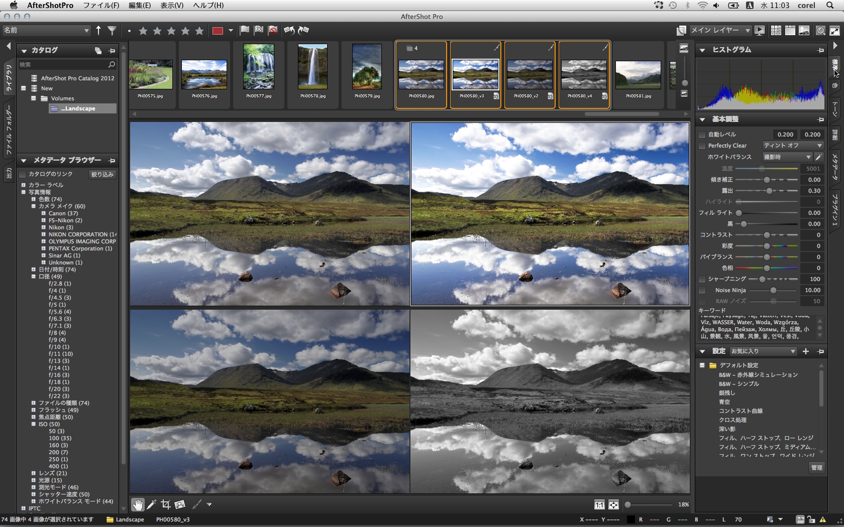Open the ファイル(F) menu

[x=101, y=6]
